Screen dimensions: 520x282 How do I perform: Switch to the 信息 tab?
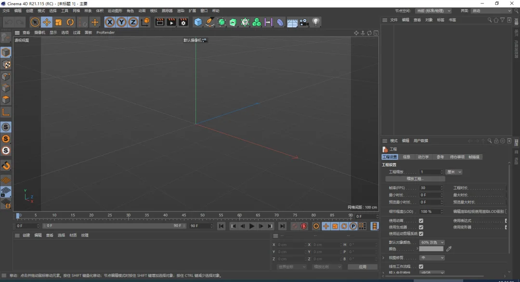coord(406,157)
